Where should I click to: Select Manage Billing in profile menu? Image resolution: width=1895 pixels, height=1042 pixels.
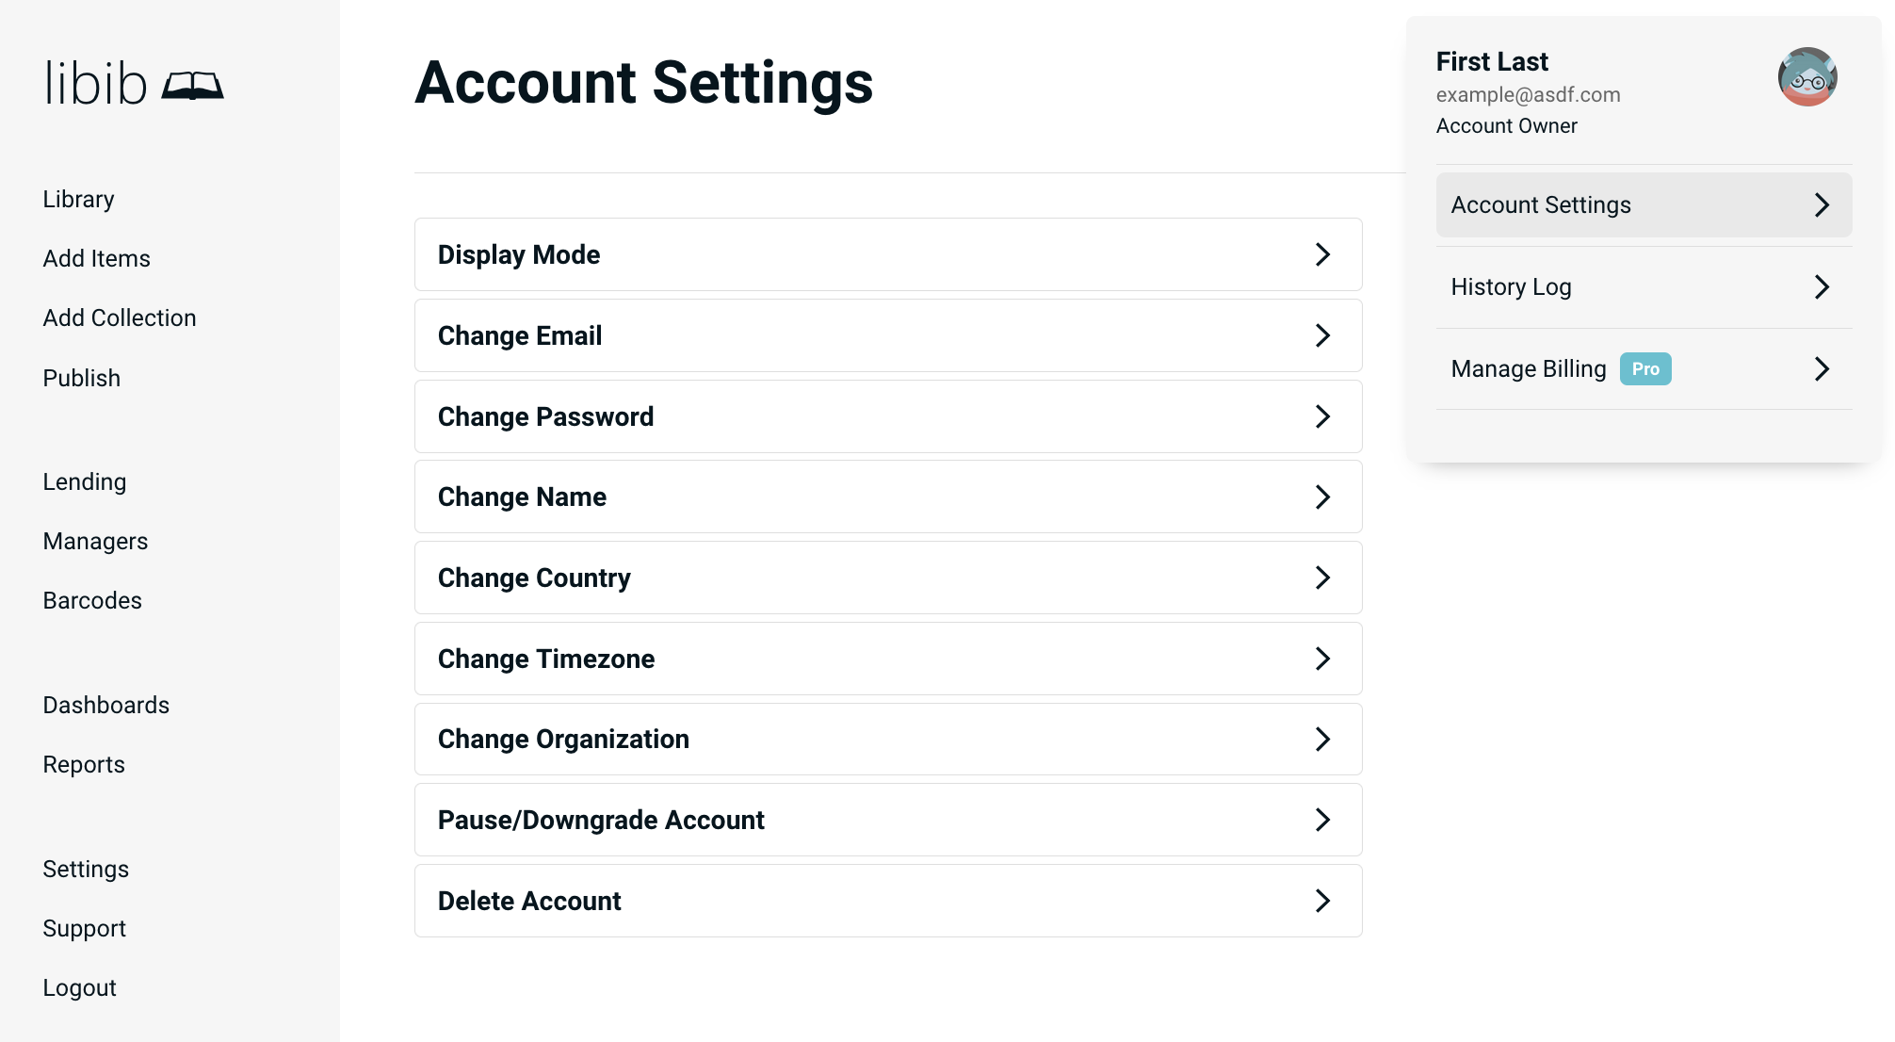(x=1528, y=369)
